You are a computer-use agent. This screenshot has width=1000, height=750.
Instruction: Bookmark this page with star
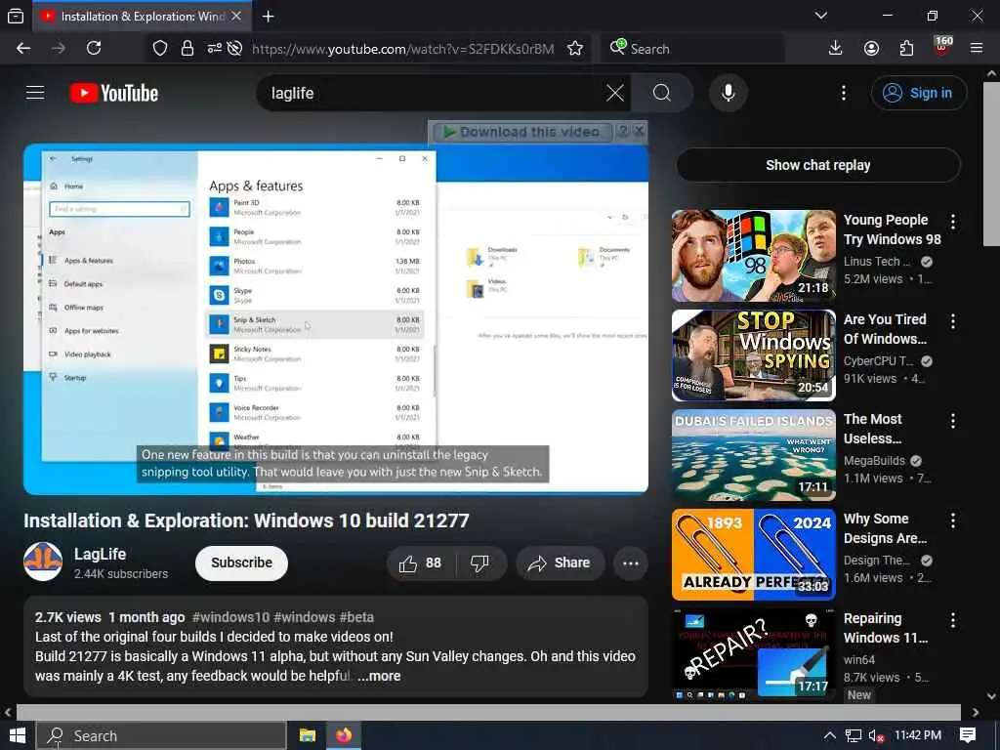575,49
